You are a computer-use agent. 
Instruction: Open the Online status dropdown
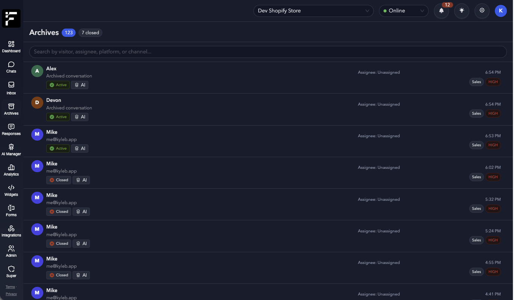403,11
